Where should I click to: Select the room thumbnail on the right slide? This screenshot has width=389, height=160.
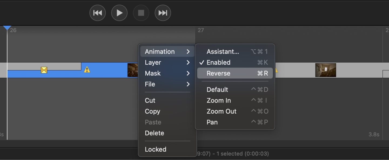pyautogui.click(x=326, y=70)
